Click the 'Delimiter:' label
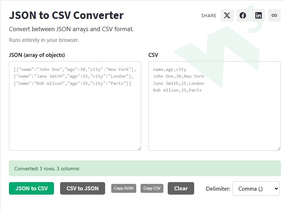Viewport: 285px width, 210px height. click(218, 189)
